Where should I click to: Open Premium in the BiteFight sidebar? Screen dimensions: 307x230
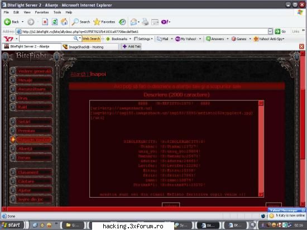(x=31, y=131)
